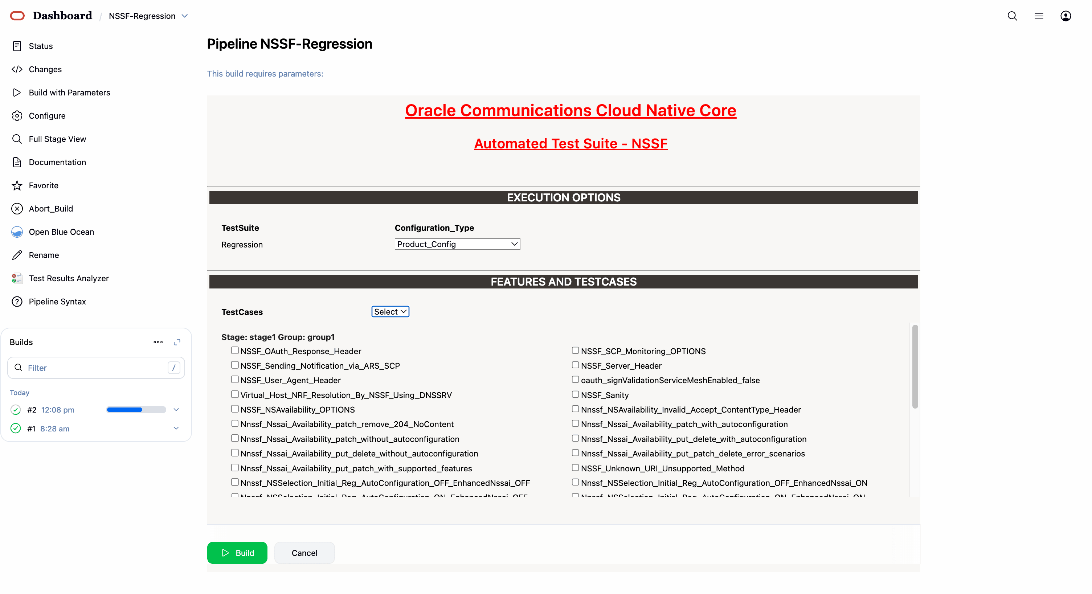Expand the NSSF-Regression breadcrumb chevron
Screen dimensions: 1092x594
(x=185, y=16)
